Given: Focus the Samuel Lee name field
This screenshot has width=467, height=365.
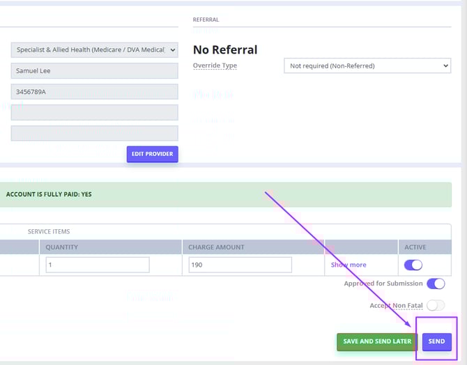Looking at the screenshot, I should point(94,71).
